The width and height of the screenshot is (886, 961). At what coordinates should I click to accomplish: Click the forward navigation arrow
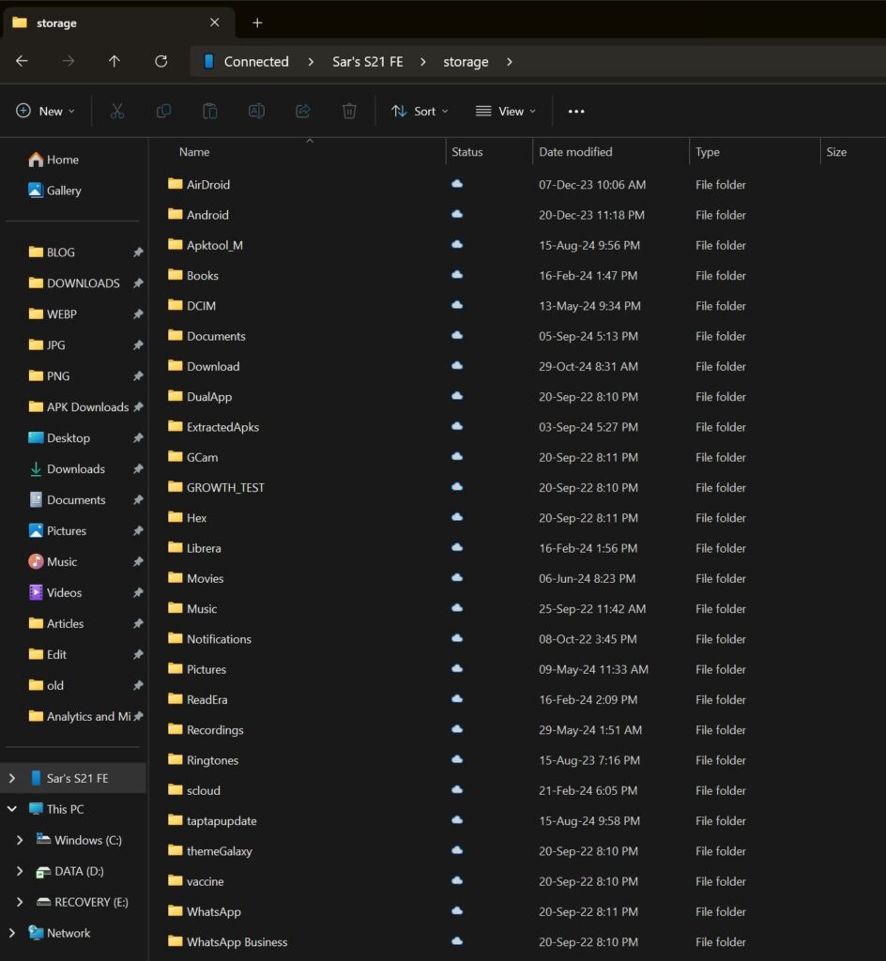(x=69, y=61)
